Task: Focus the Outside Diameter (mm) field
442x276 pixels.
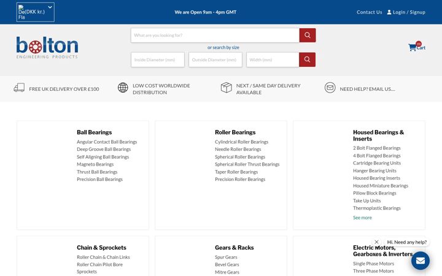Action: (215, 59)
